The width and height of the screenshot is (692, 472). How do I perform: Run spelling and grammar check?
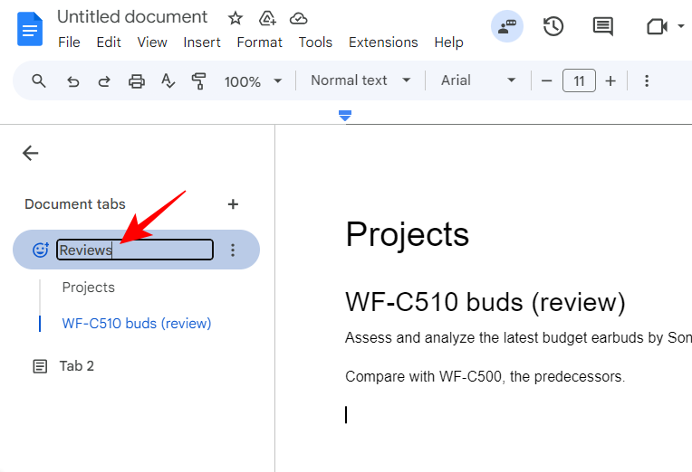[168, 81]
